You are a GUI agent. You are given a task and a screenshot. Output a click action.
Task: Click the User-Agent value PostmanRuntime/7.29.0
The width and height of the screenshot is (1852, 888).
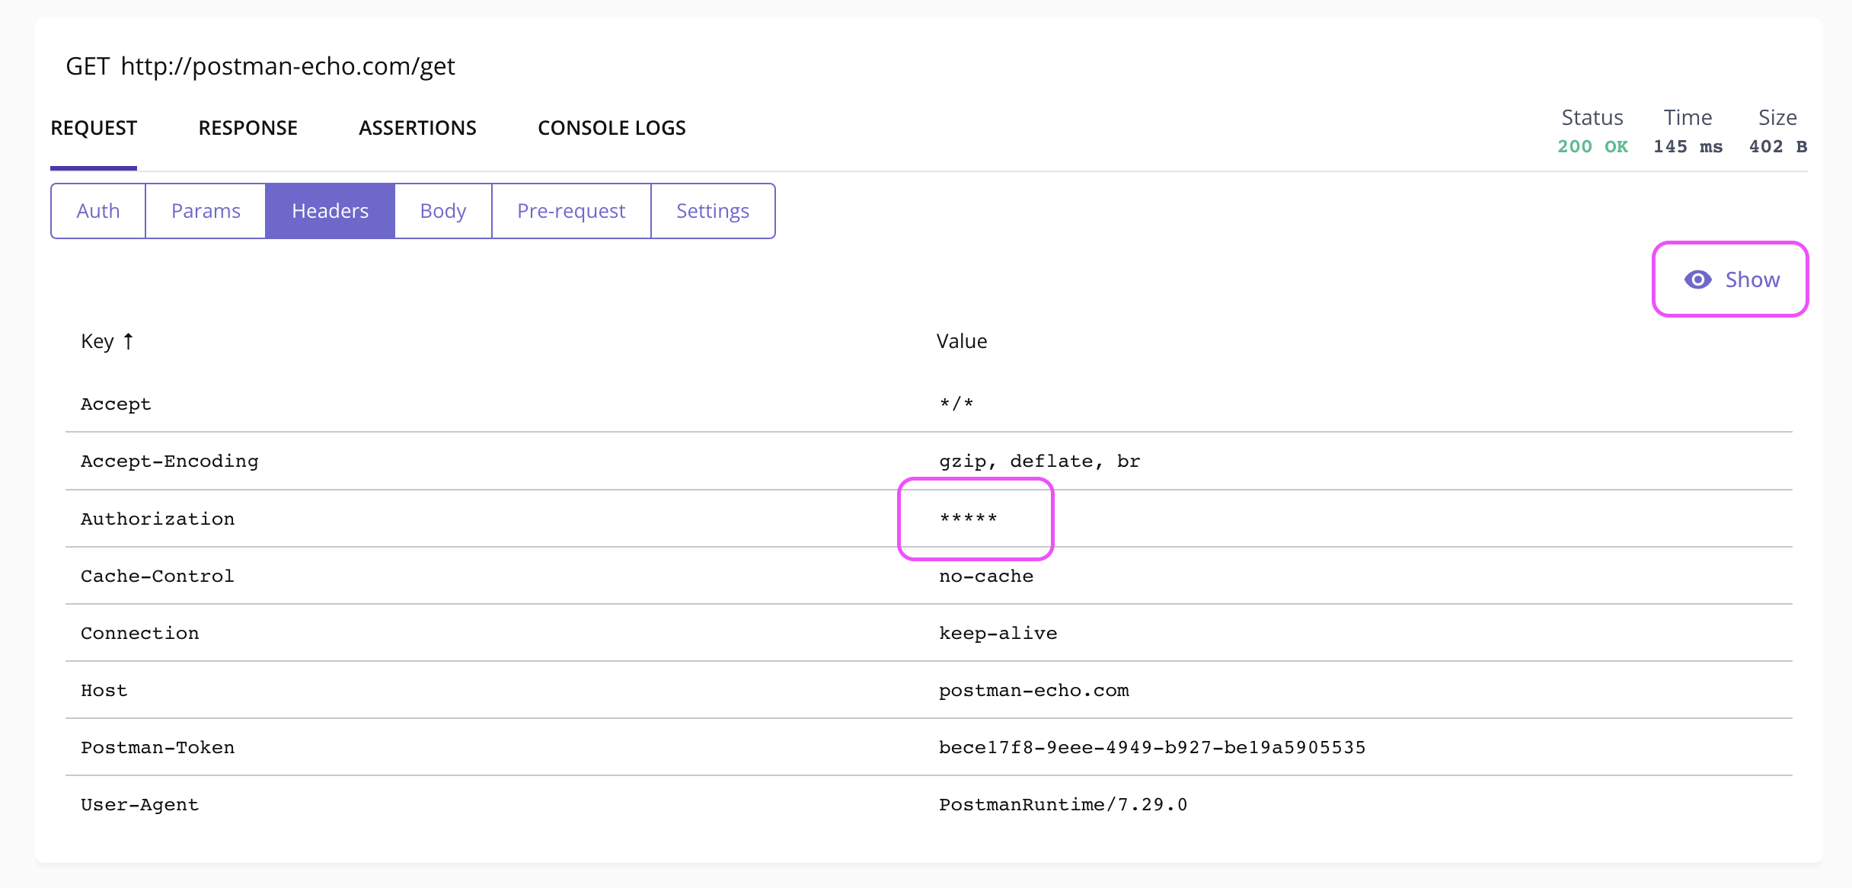(x=1062, y=804)
